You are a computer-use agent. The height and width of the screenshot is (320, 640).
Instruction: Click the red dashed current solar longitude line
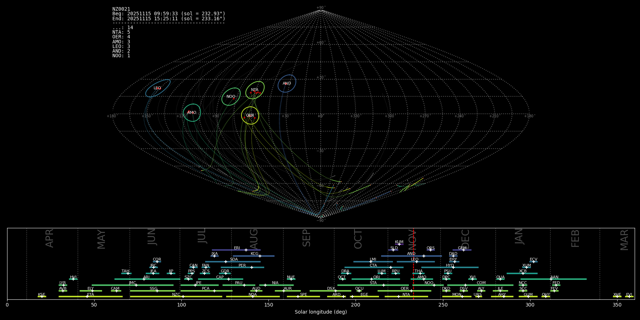tap(414, 263)
